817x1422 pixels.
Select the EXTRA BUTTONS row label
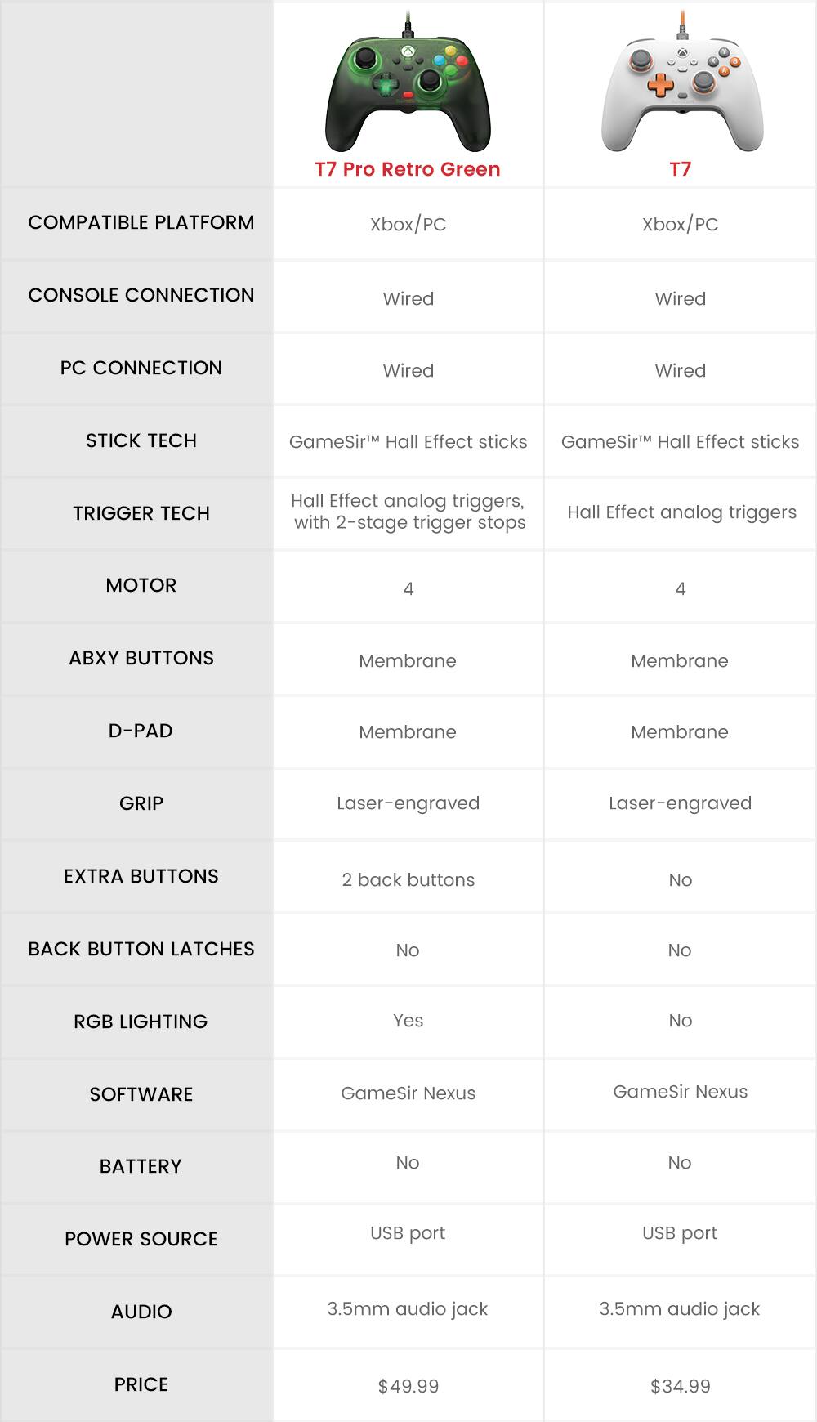[141, 876]
